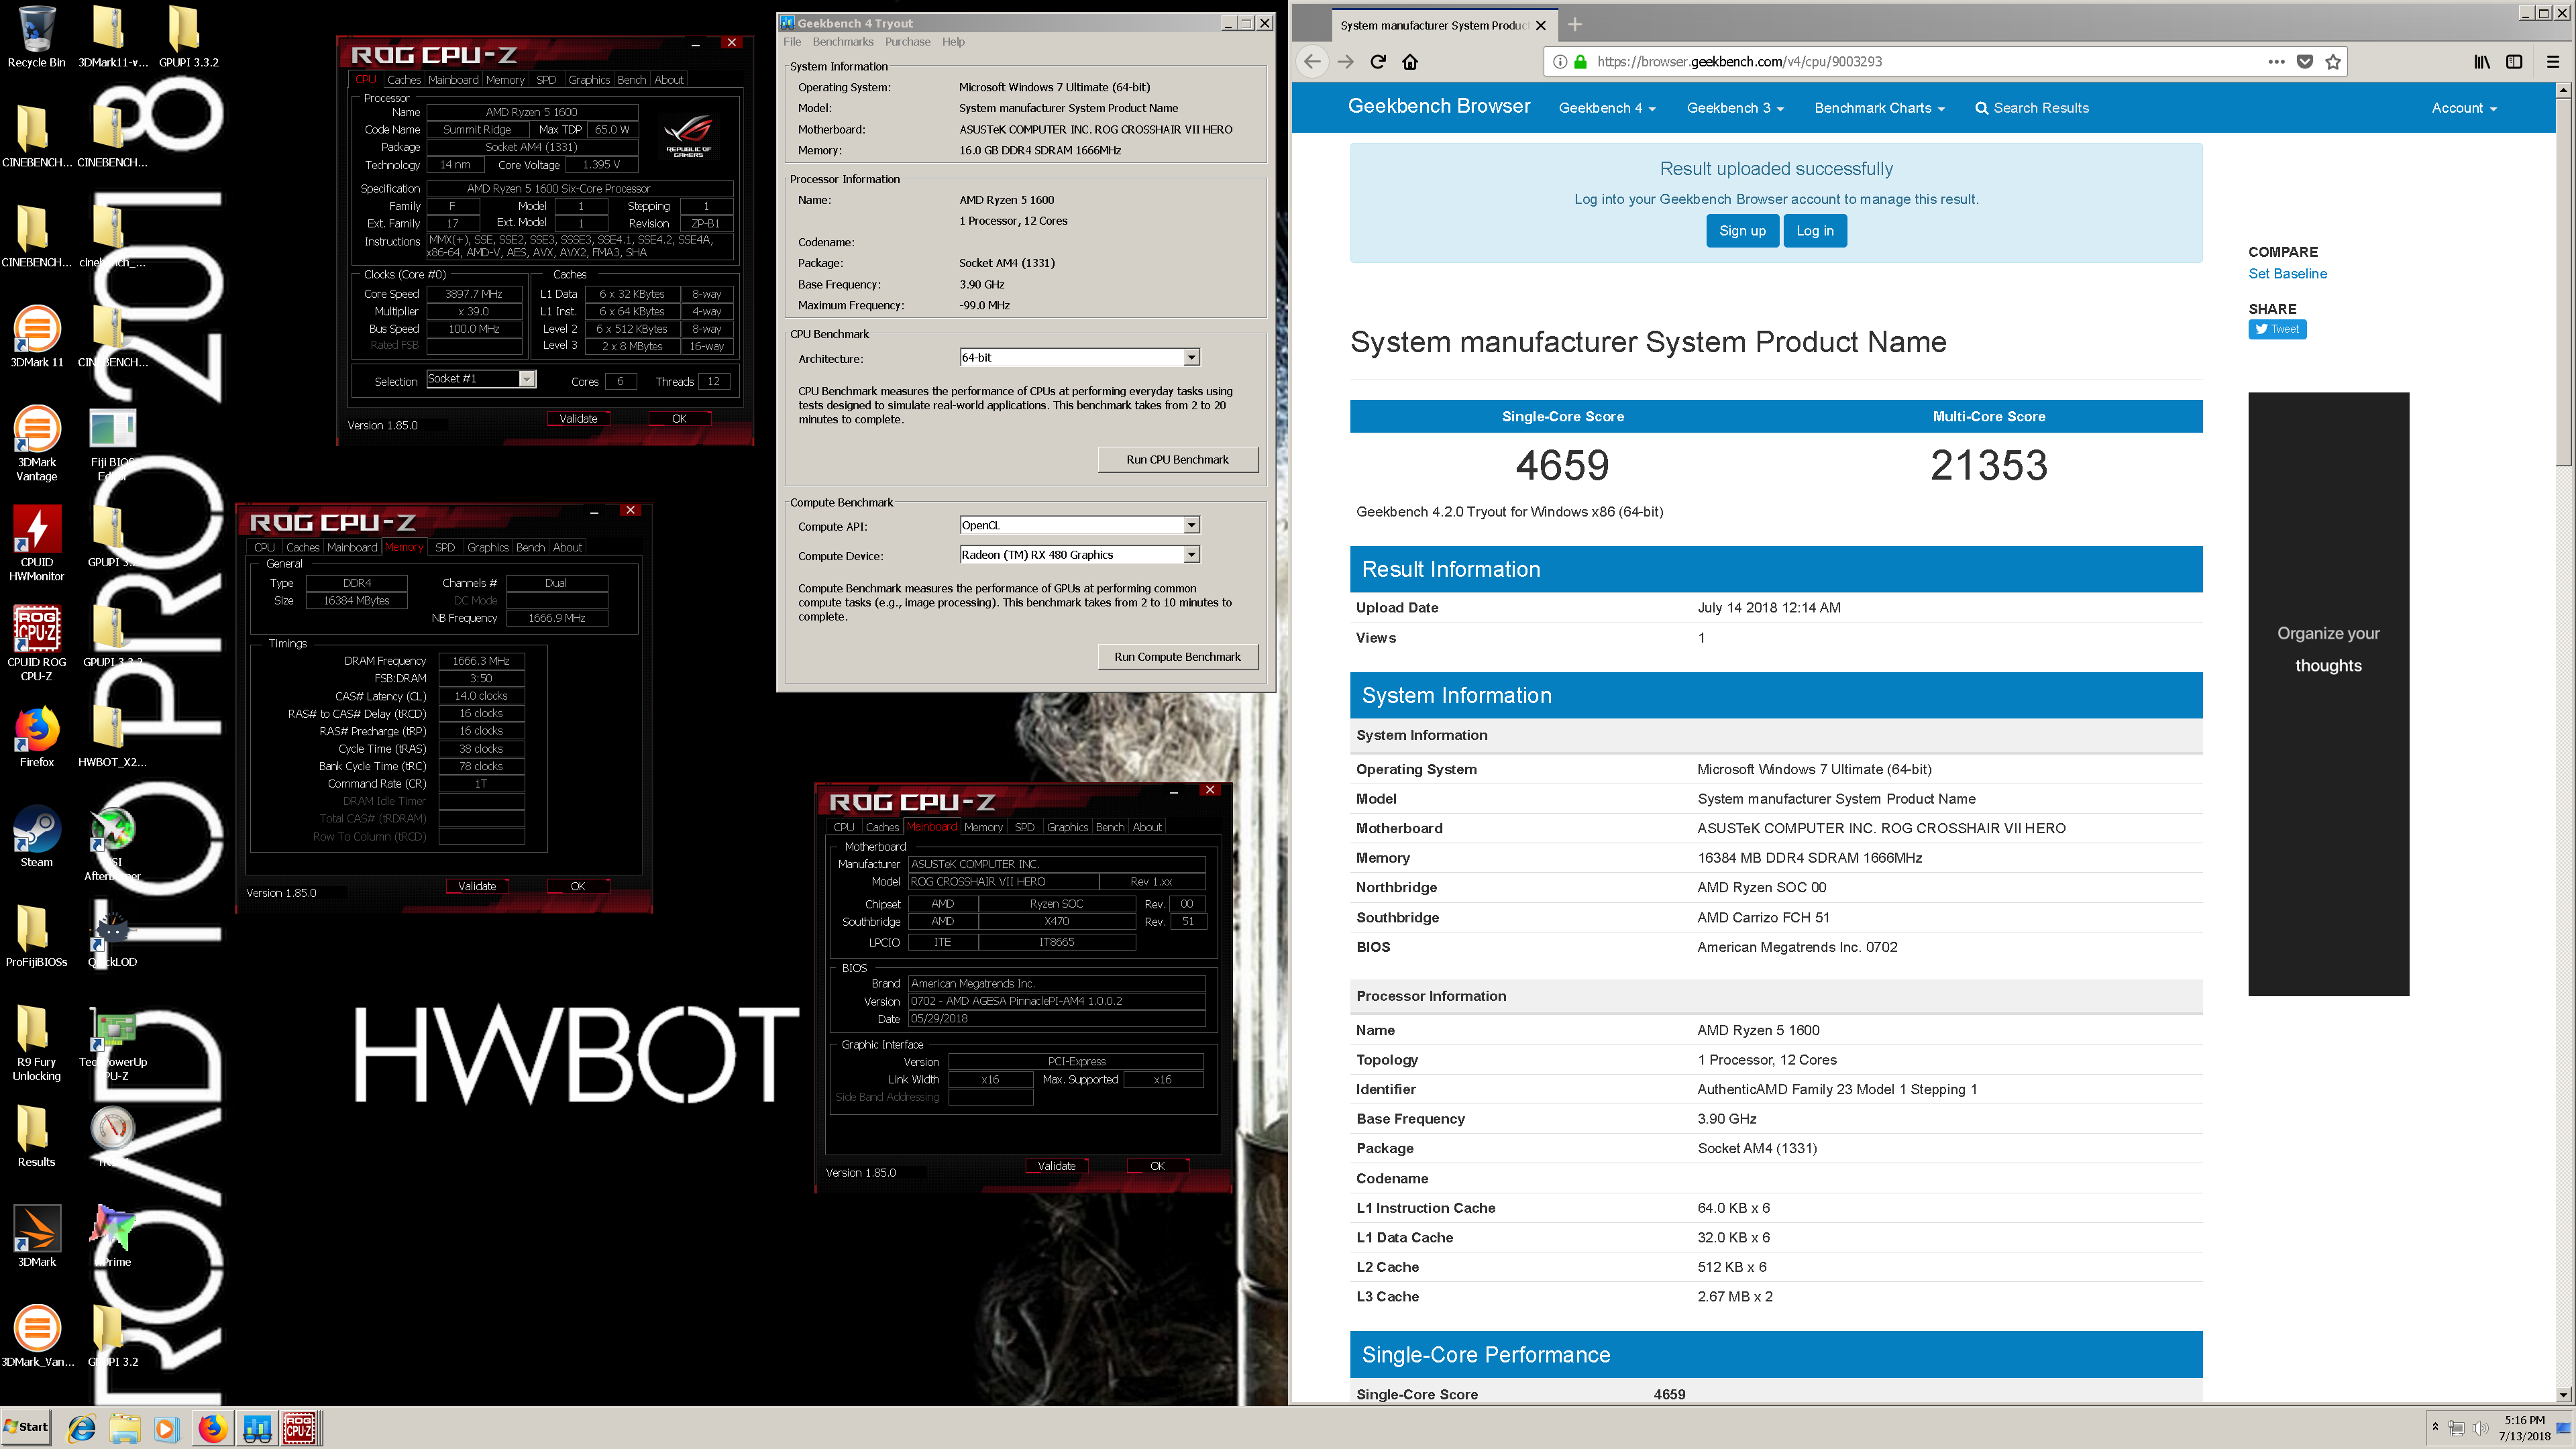Click OK in Mainboard CPU-Z window
Image resolution: width=2576 pixels, height=1449 pixels.
(x=1157, y=1167)
